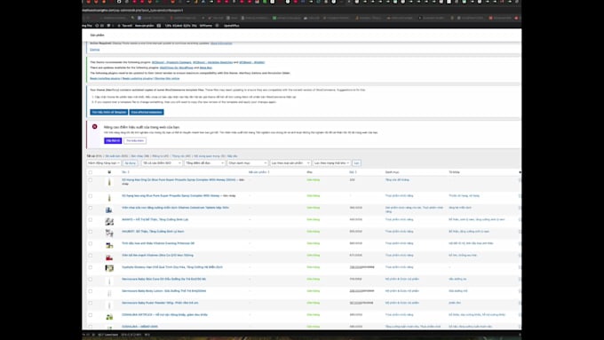Viewport: 604px width, 340px height.
Task: Open the 'Lọc theo trạng thái kho' dropdown
Action: click(x=331, y=163)
